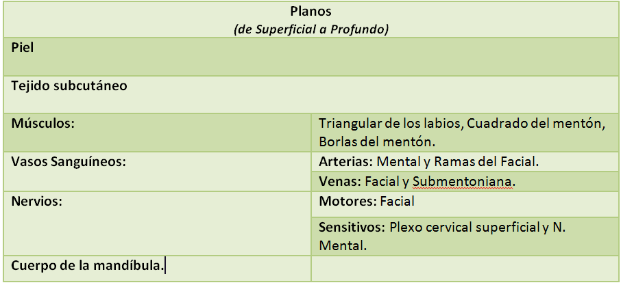Click the "Músculos:" label cell

pos(42,124)
